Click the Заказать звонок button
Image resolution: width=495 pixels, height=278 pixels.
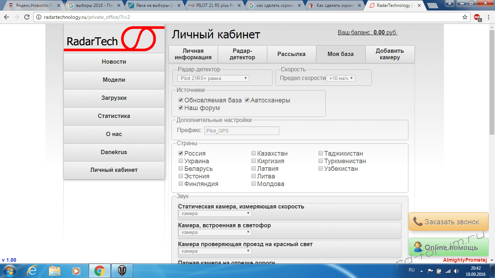pyautogui.click(x=449, y=222)
